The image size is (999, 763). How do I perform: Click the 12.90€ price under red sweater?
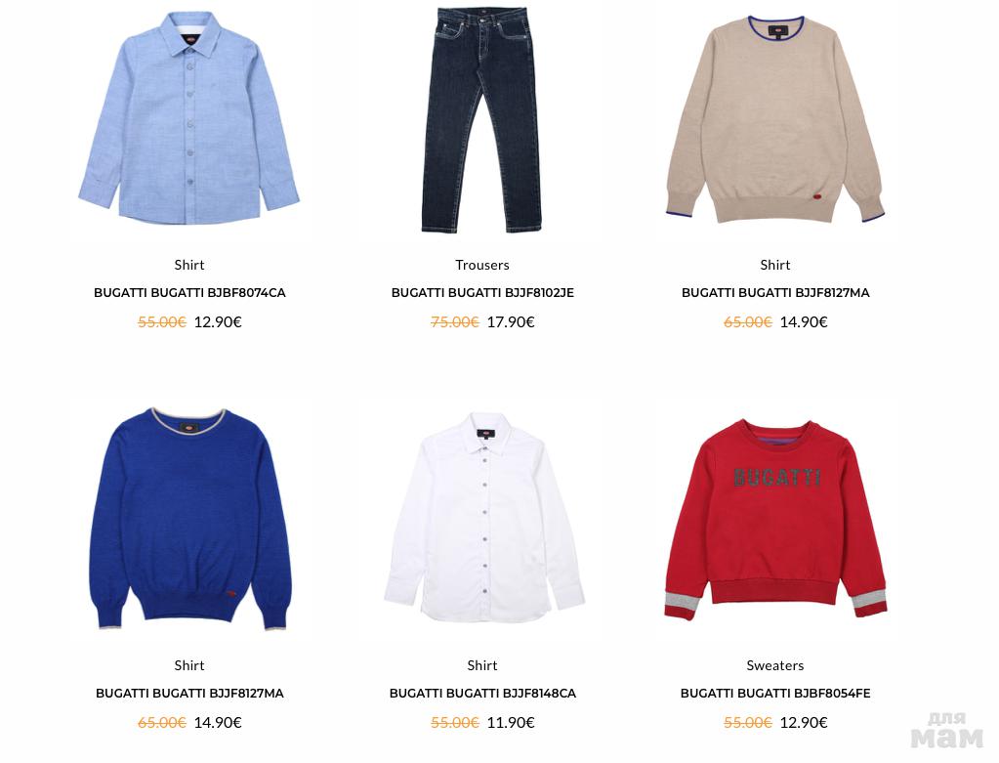(804, 722)
